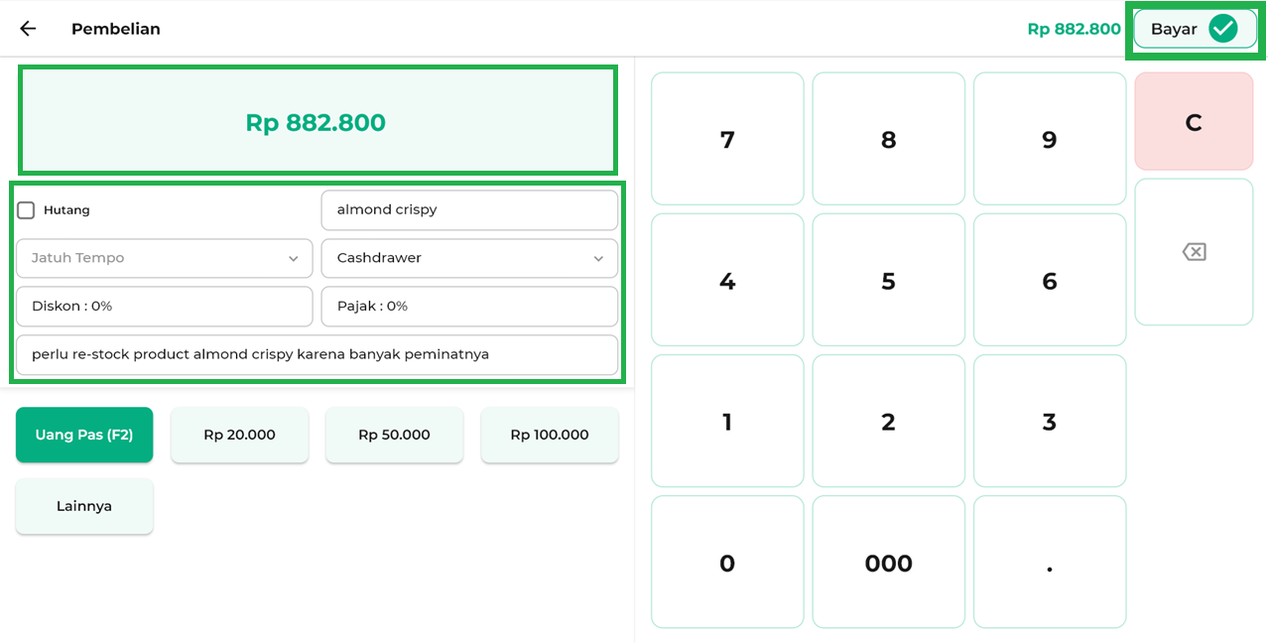Viewport: 1268px width, 643px height.
Task: Focus the almond crispy text field
Action: [469, 210]
